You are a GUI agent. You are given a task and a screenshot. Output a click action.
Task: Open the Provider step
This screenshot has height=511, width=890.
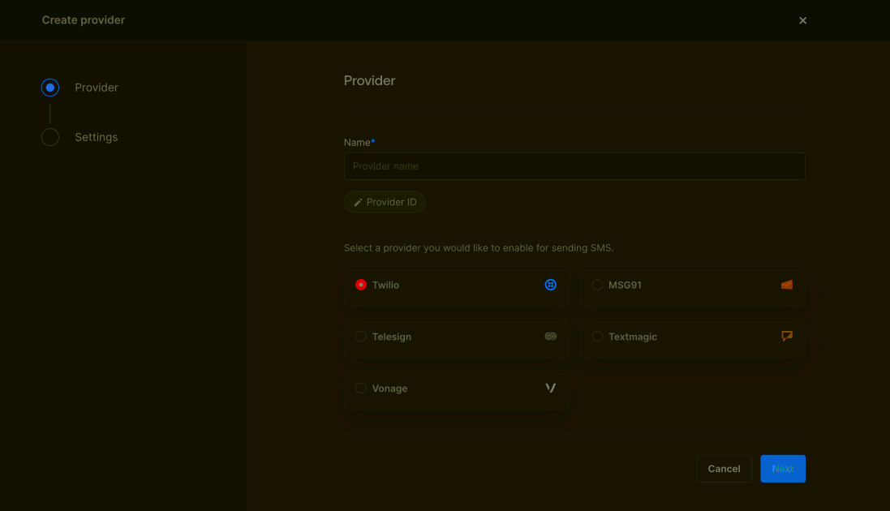click(x=96, y=87)
